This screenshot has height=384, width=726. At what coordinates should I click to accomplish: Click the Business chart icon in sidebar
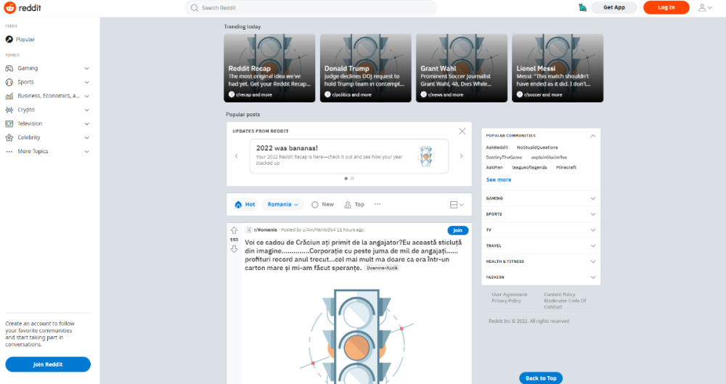(x=9, y=97)
